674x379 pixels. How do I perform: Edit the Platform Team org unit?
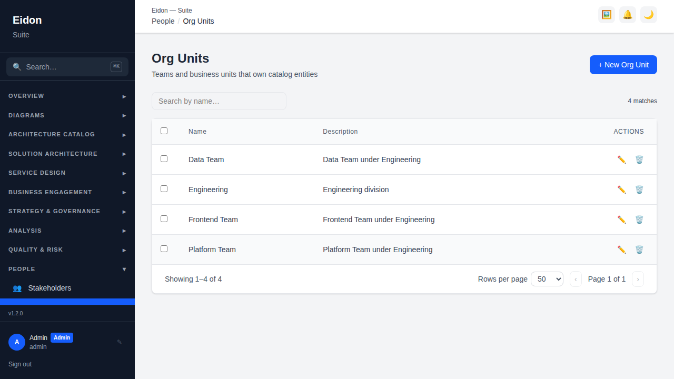622,250
